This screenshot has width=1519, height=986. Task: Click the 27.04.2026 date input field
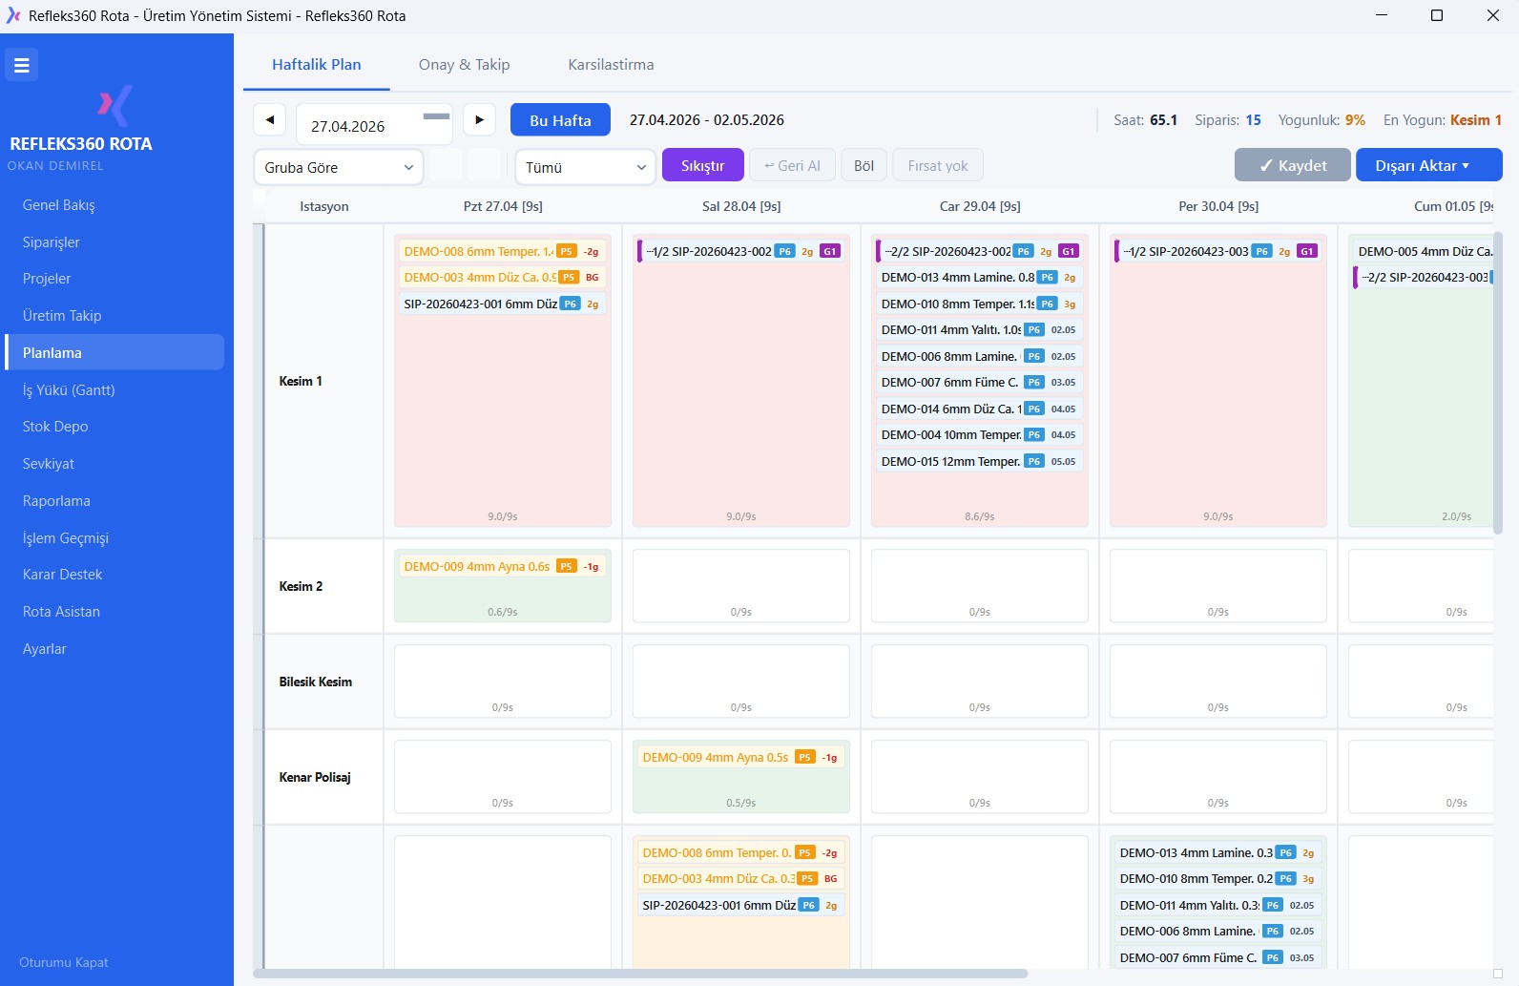pyautogui.click(x=358, y=126)
